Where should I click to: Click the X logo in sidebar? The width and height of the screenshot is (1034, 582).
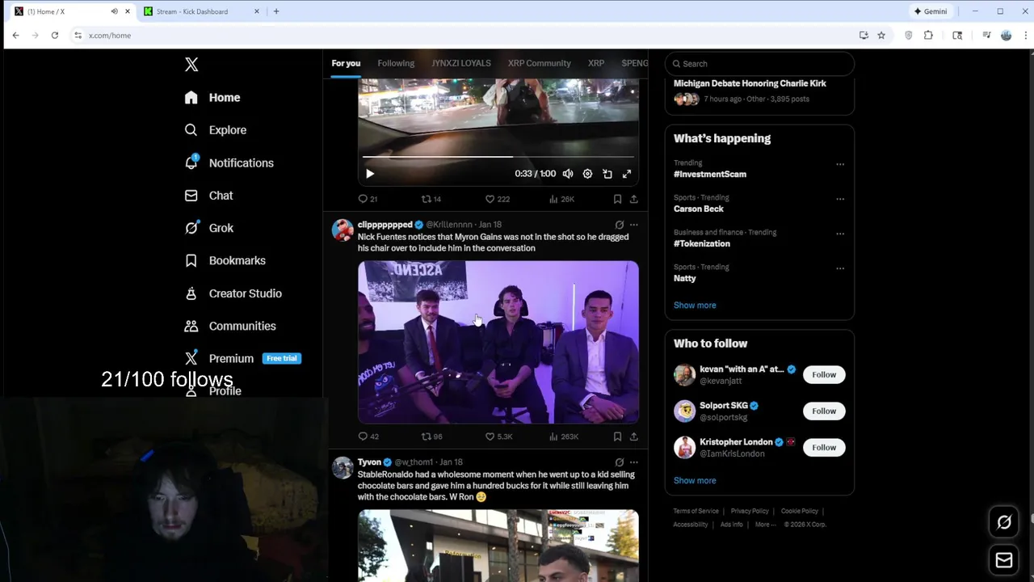click(x=191, y=65)
